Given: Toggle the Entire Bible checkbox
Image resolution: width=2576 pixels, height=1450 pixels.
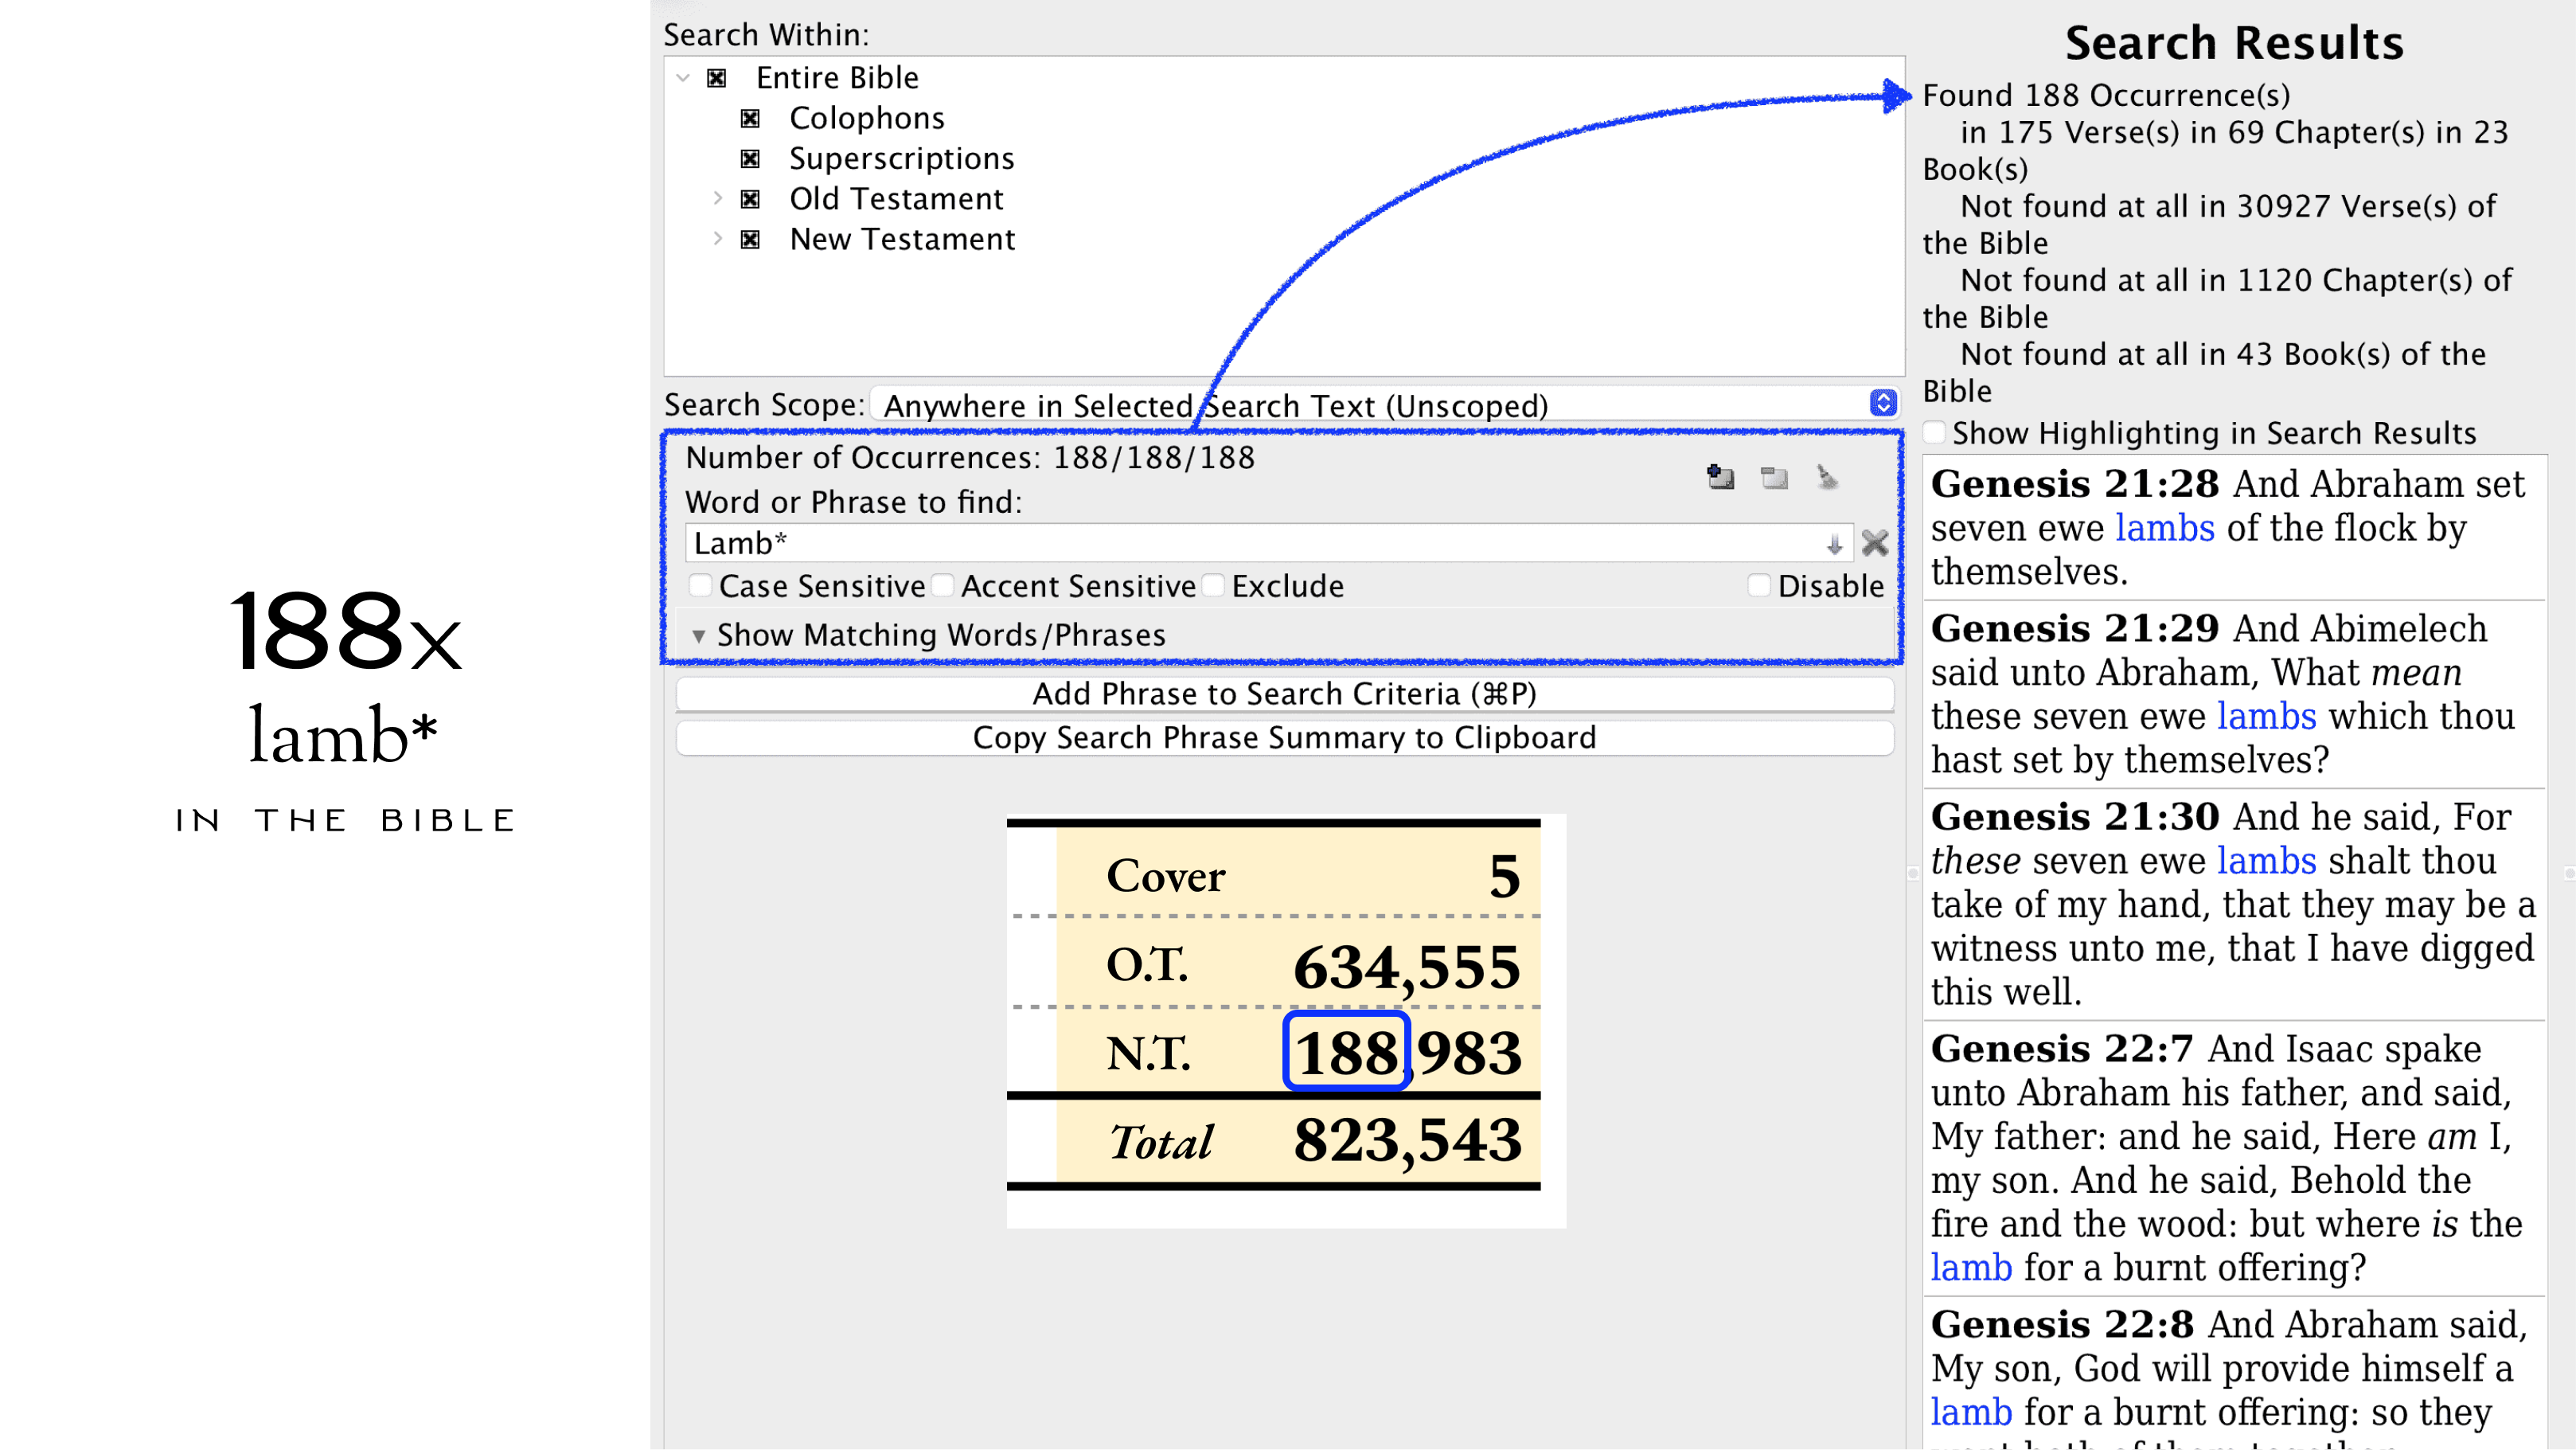Looking at the screenshot, I should 717,78.
